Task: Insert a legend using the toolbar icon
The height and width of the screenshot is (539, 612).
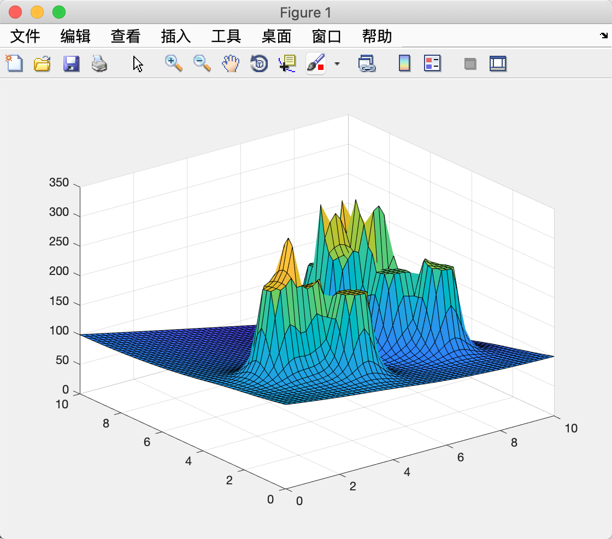Action: click(432, 63)
